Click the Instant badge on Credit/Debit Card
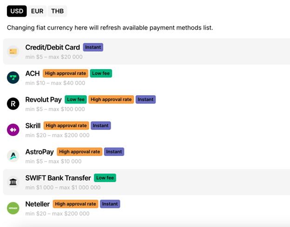The width and height of the screenshot is (290, 227). (x=93, y=47)
